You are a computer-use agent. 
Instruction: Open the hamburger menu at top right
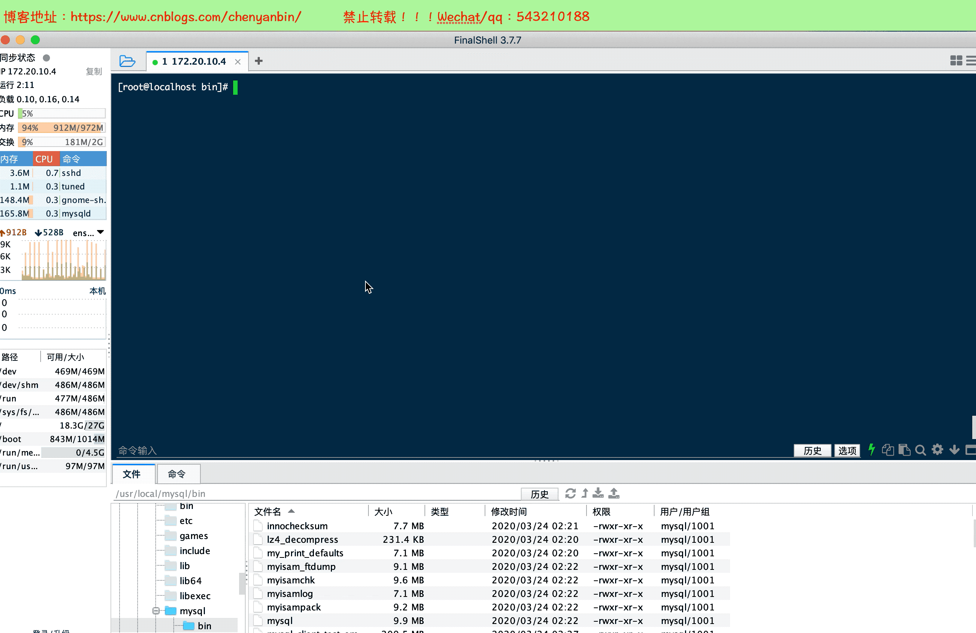tap(971, 61)
